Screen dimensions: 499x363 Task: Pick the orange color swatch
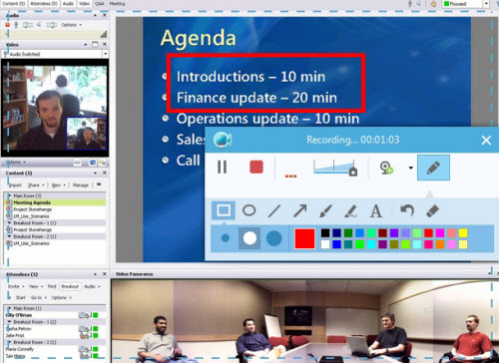coord(440,244)
